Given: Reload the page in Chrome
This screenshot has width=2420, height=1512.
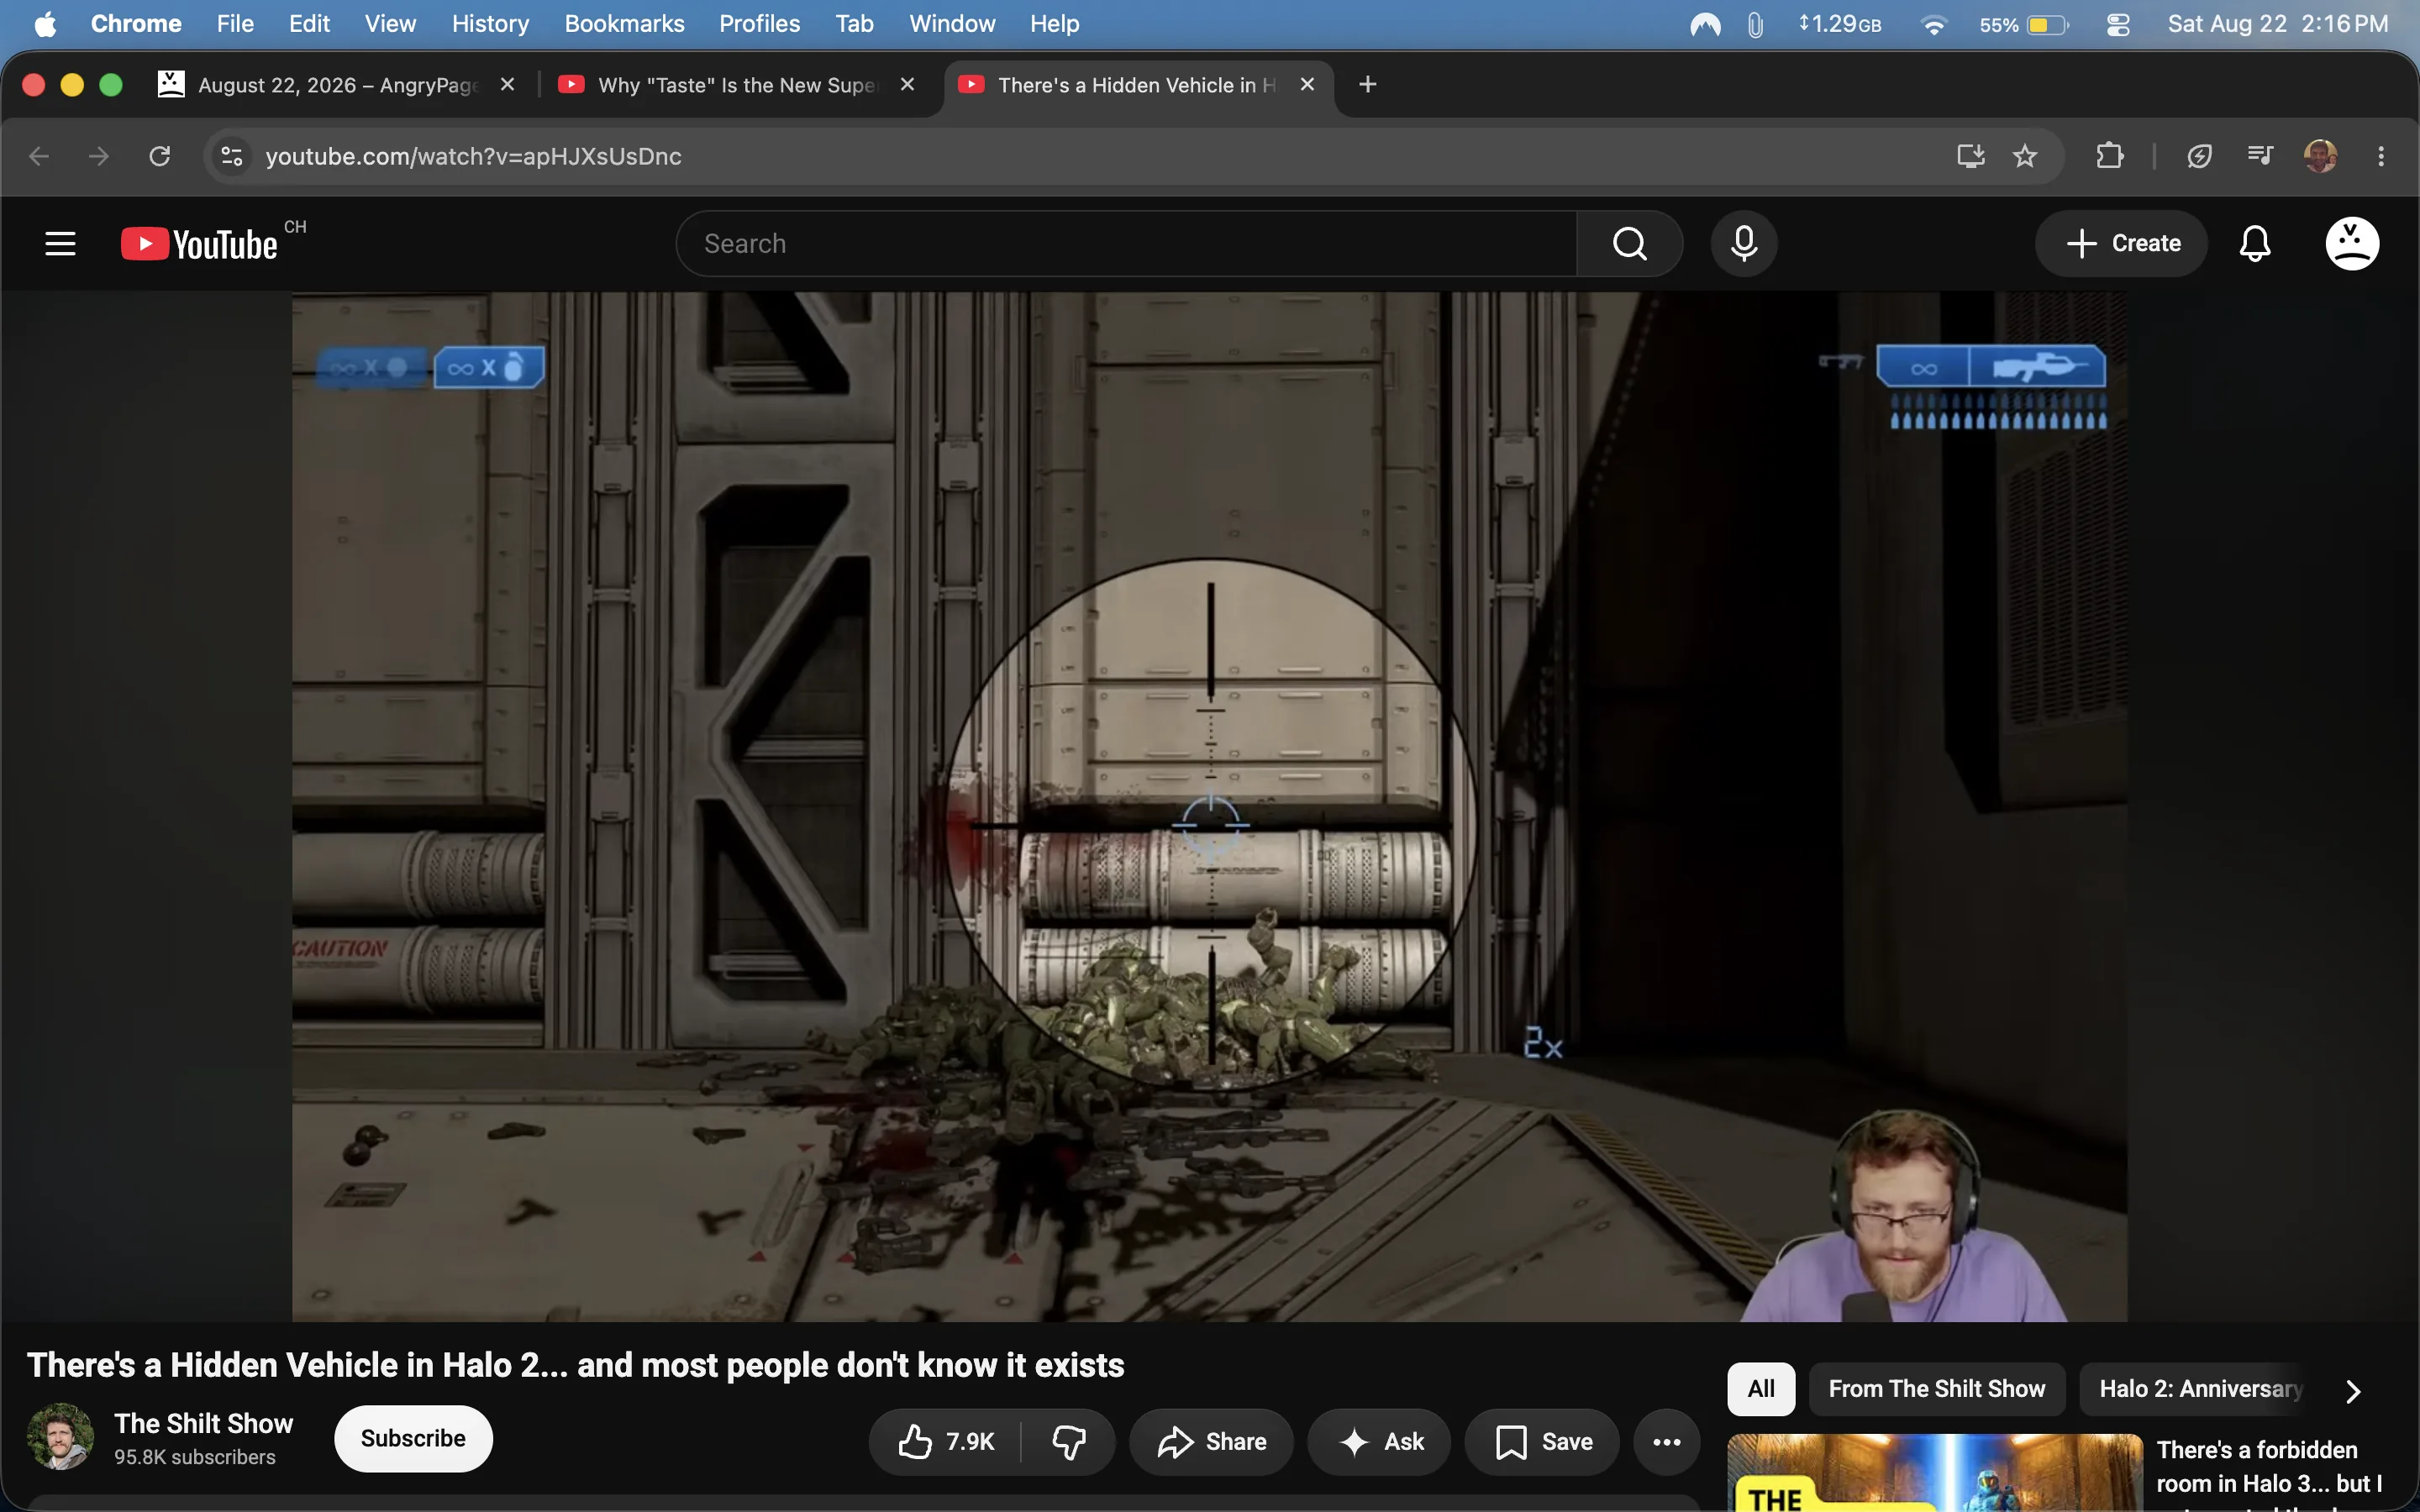Looking at the screenshot, I should [159, 156].
